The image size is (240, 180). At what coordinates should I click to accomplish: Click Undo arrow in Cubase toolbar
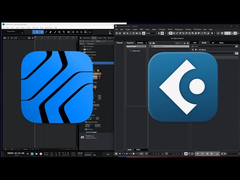point(116,33)
